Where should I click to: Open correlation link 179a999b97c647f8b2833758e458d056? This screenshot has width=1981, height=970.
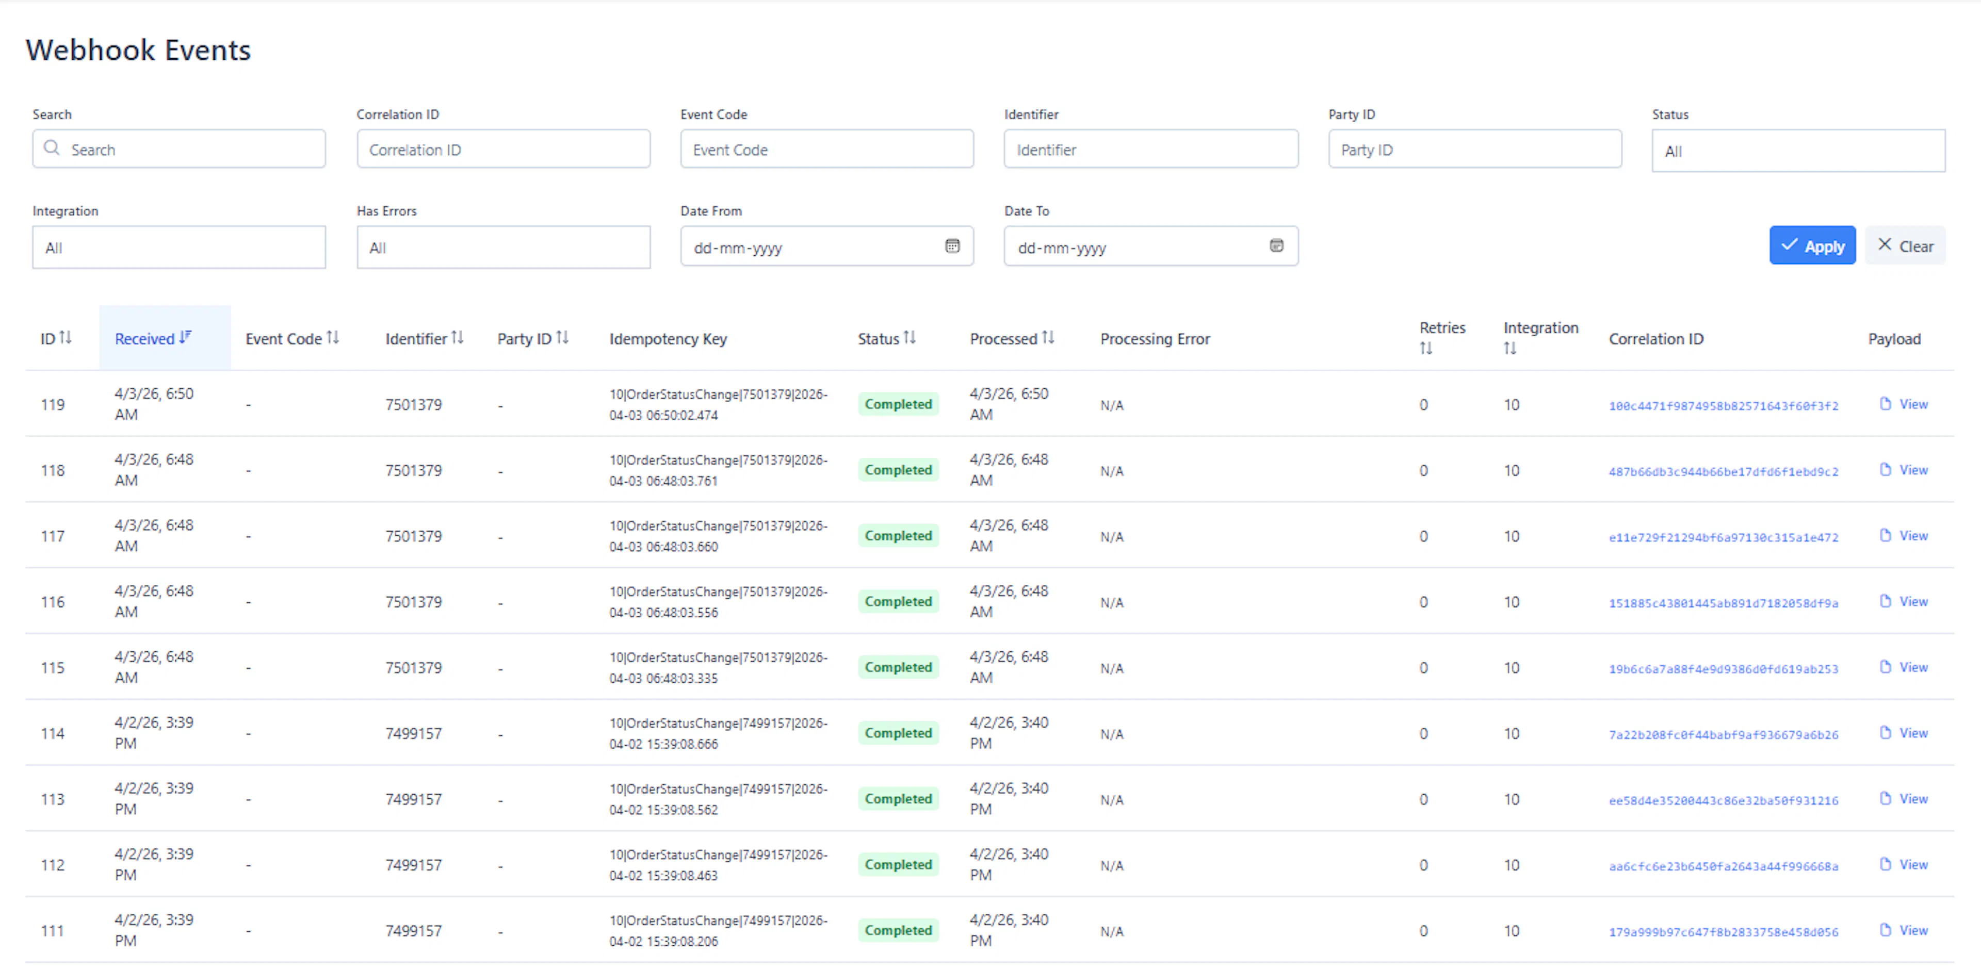[1724, 932]
